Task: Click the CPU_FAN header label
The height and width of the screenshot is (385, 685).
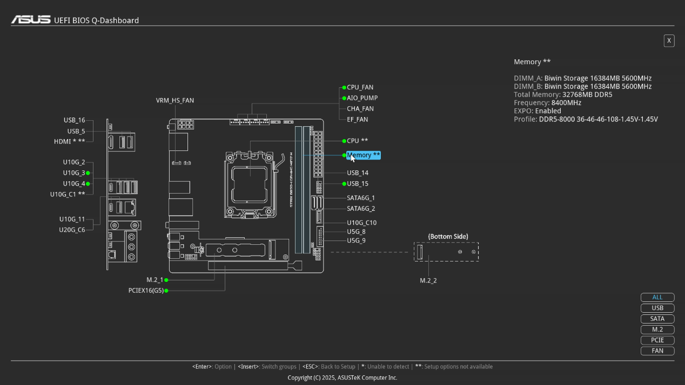Action: [x=360, y=87]
